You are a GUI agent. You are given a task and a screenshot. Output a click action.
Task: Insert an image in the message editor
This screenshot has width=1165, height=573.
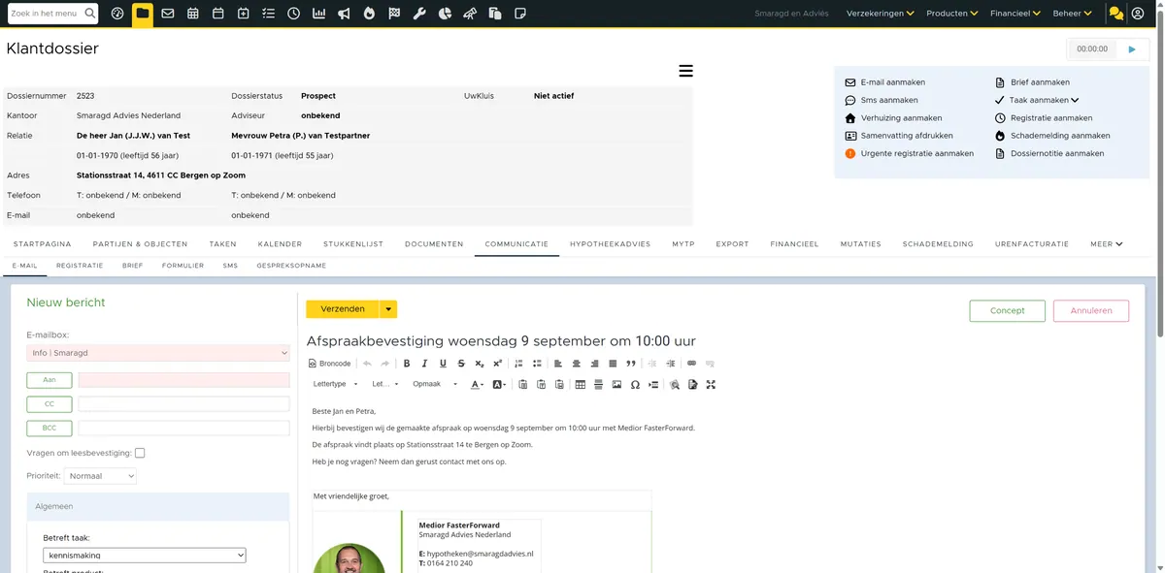click(x=616, y=385)
